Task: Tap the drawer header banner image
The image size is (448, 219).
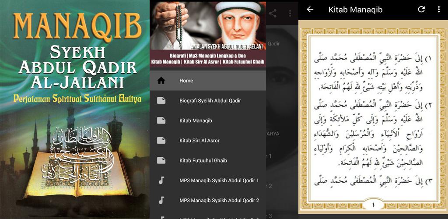Action: (208, 34)
